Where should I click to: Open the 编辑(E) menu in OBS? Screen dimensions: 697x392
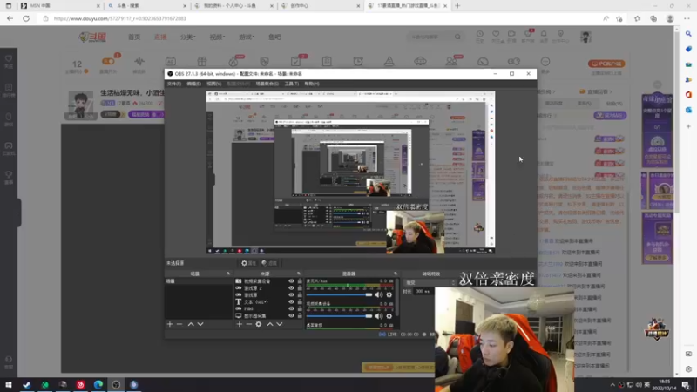193,84
